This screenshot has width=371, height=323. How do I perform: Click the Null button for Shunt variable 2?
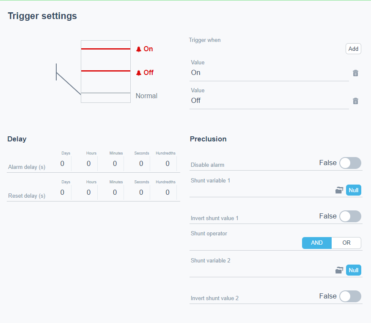[354, 270]
